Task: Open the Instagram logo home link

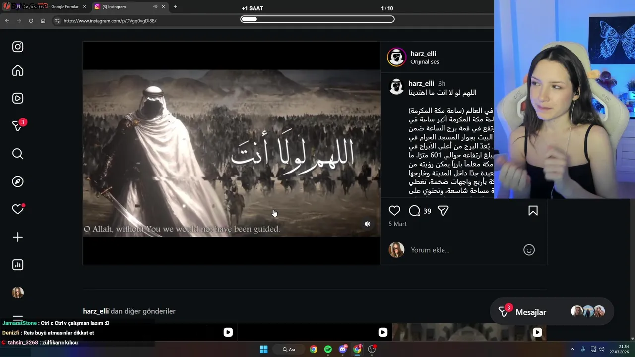Action: pyautogui.click(x=18, y=47)
